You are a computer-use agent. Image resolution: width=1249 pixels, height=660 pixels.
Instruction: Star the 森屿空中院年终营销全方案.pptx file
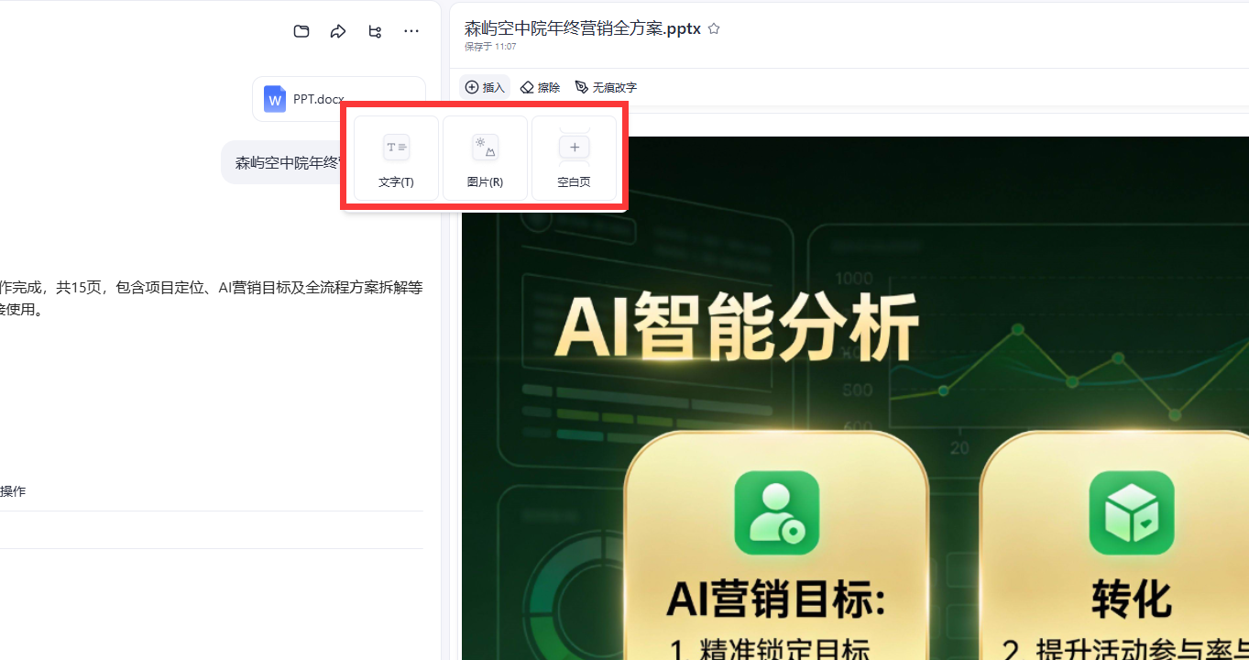(x=714, y=28)
